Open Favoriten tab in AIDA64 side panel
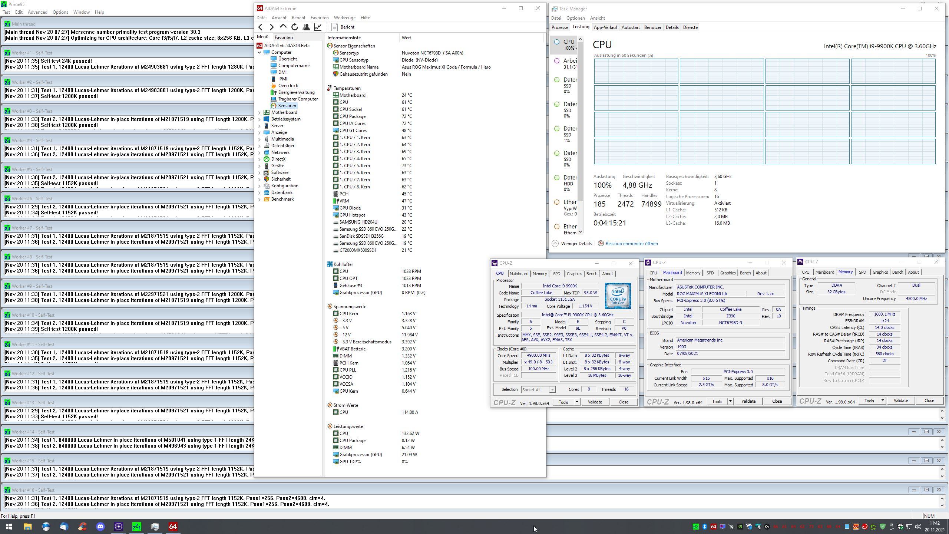This screenshot has width=949, height=534. pyautogui.click(x=284, y=37)
